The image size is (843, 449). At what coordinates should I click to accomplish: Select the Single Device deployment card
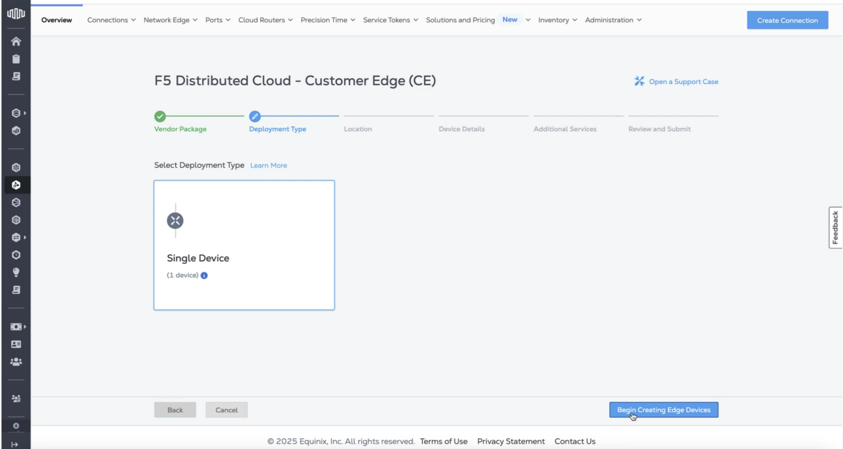[244, 245]
